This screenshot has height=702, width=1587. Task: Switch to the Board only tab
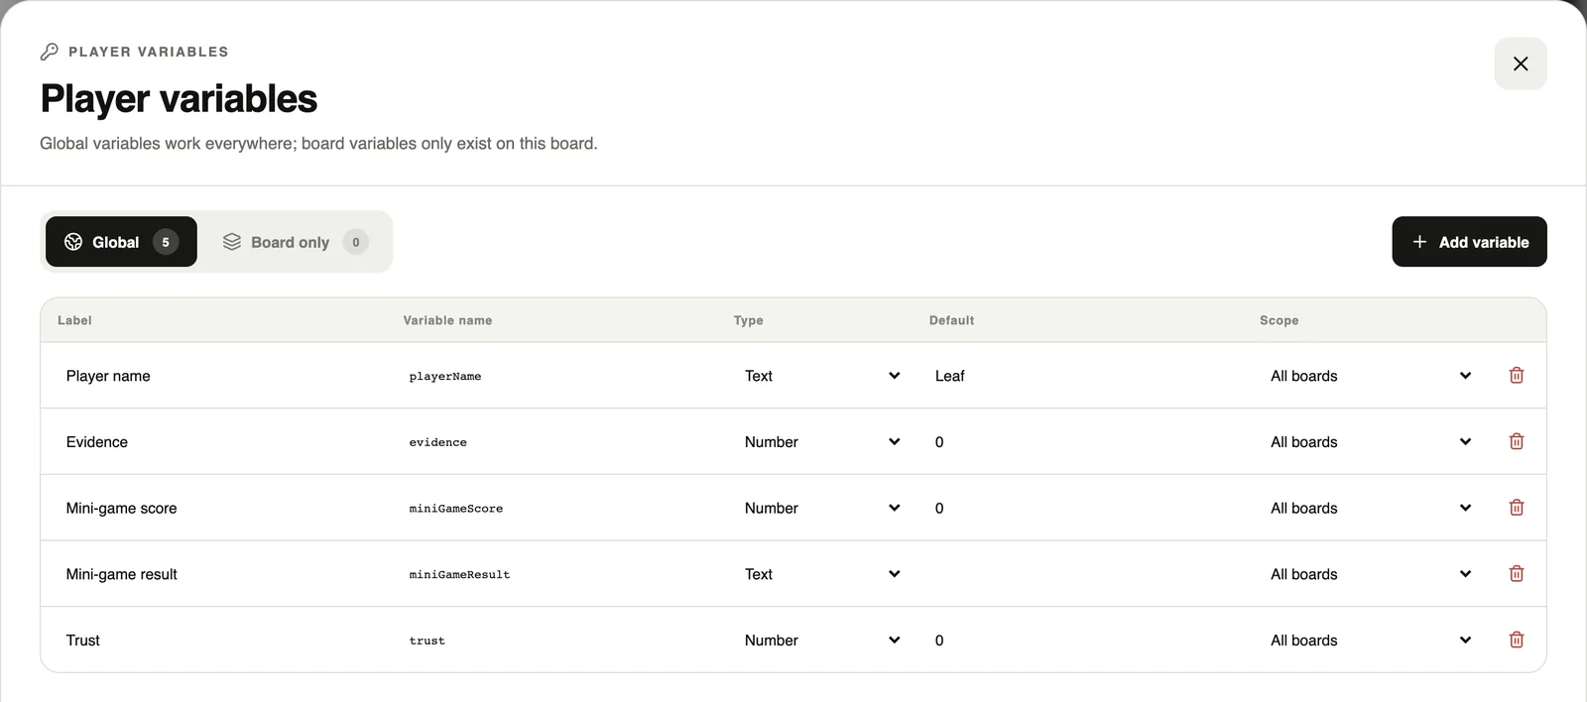tap(295, 242)
